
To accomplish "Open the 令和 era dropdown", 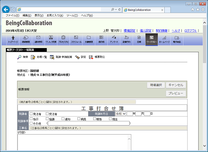I will point(121,114).
